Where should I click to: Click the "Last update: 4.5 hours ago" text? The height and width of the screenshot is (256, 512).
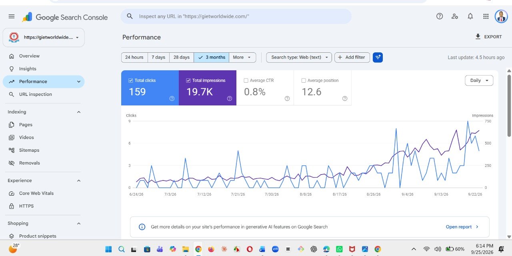476,58
